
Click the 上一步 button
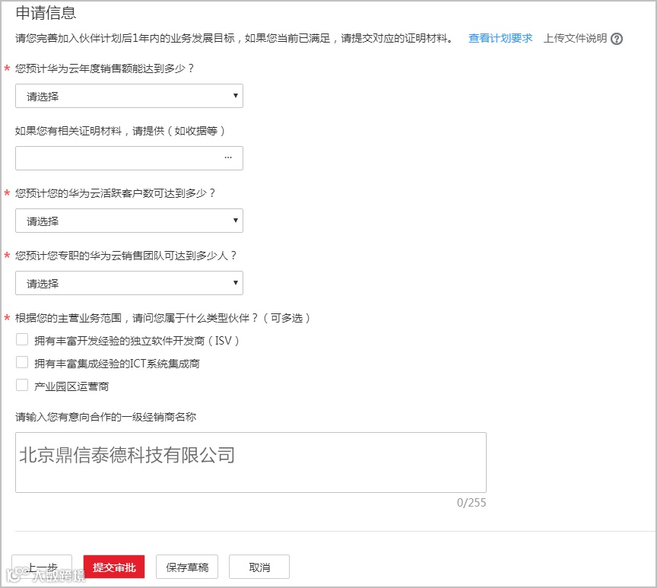coord(42,567)
